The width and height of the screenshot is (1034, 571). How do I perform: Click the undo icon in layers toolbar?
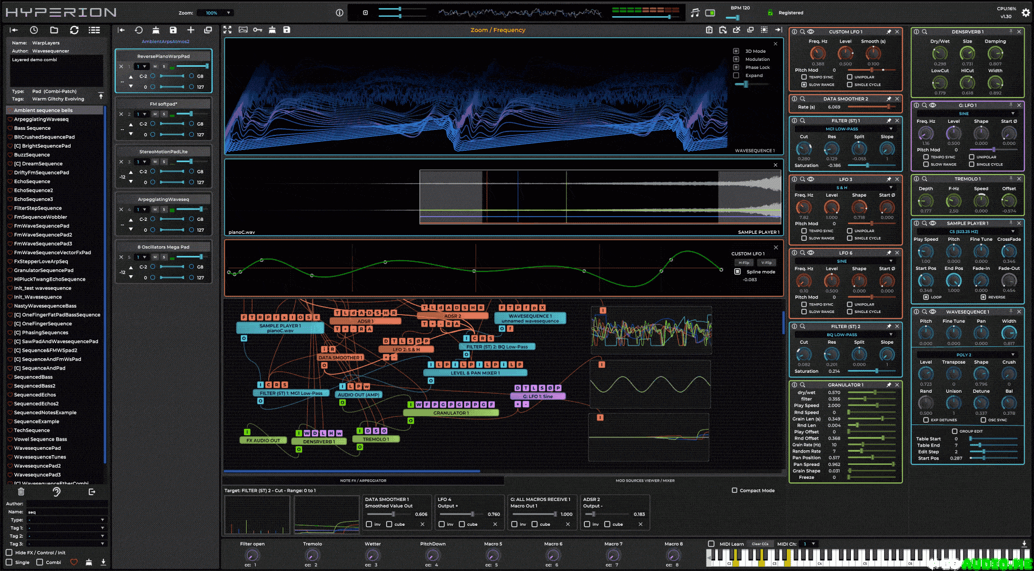(138, 30)
